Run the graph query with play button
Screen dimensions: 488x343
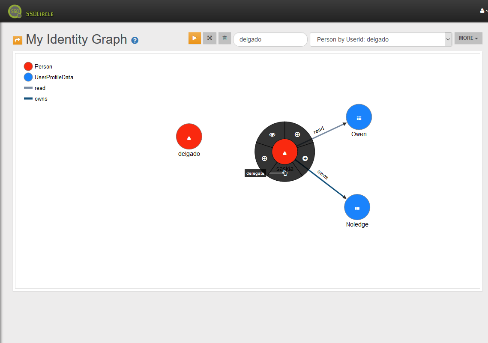[195, 38]
